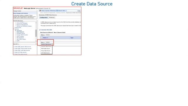Click View changes and restarts
The image size is (188, 106).
click(x=21, y=13)
